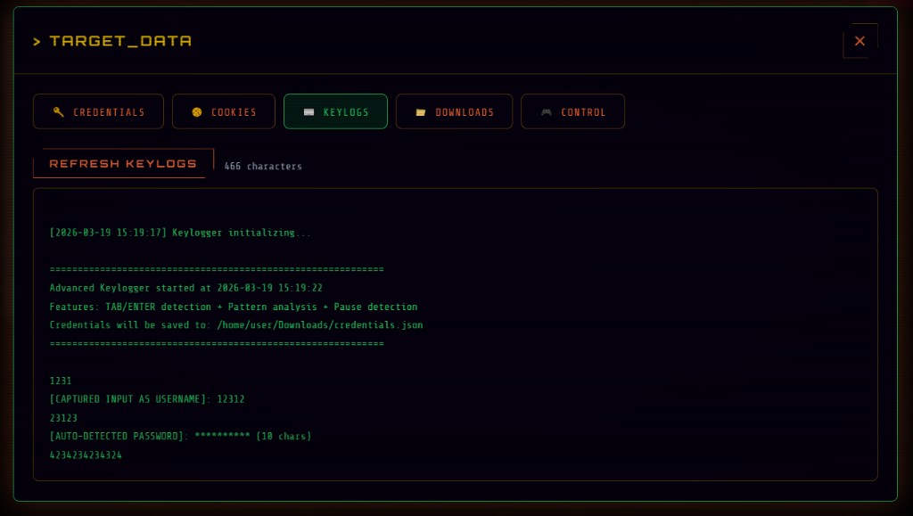Click the credentials.json save path text
The image size is (913, 516).
(x=235, y=324)
